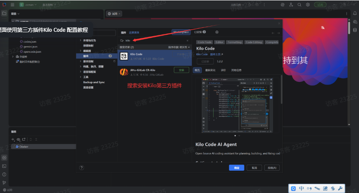The height and width of the screenshot is (193, 359).
Task: Click into the plugin search field
Action: [x=155, y=41]
